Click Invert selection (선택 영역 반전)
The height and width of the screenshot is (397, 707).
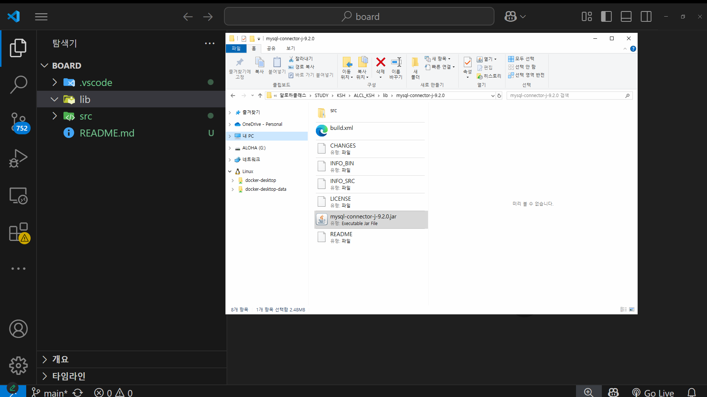(526, 75)
